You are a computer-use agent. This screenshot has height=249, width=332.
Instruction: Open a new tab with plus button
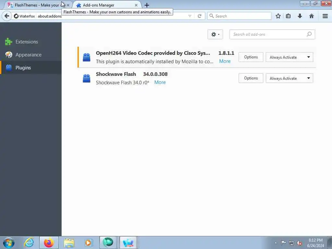point(147,5)
